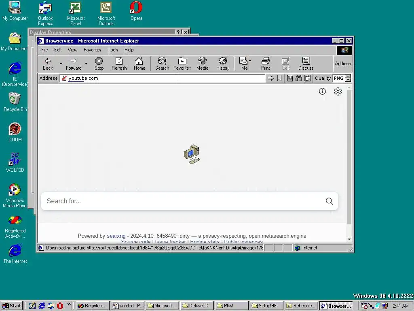Open the Opera desktop shortcut
414x311 pixels.
pyautogui.click(x=137, y=11)
